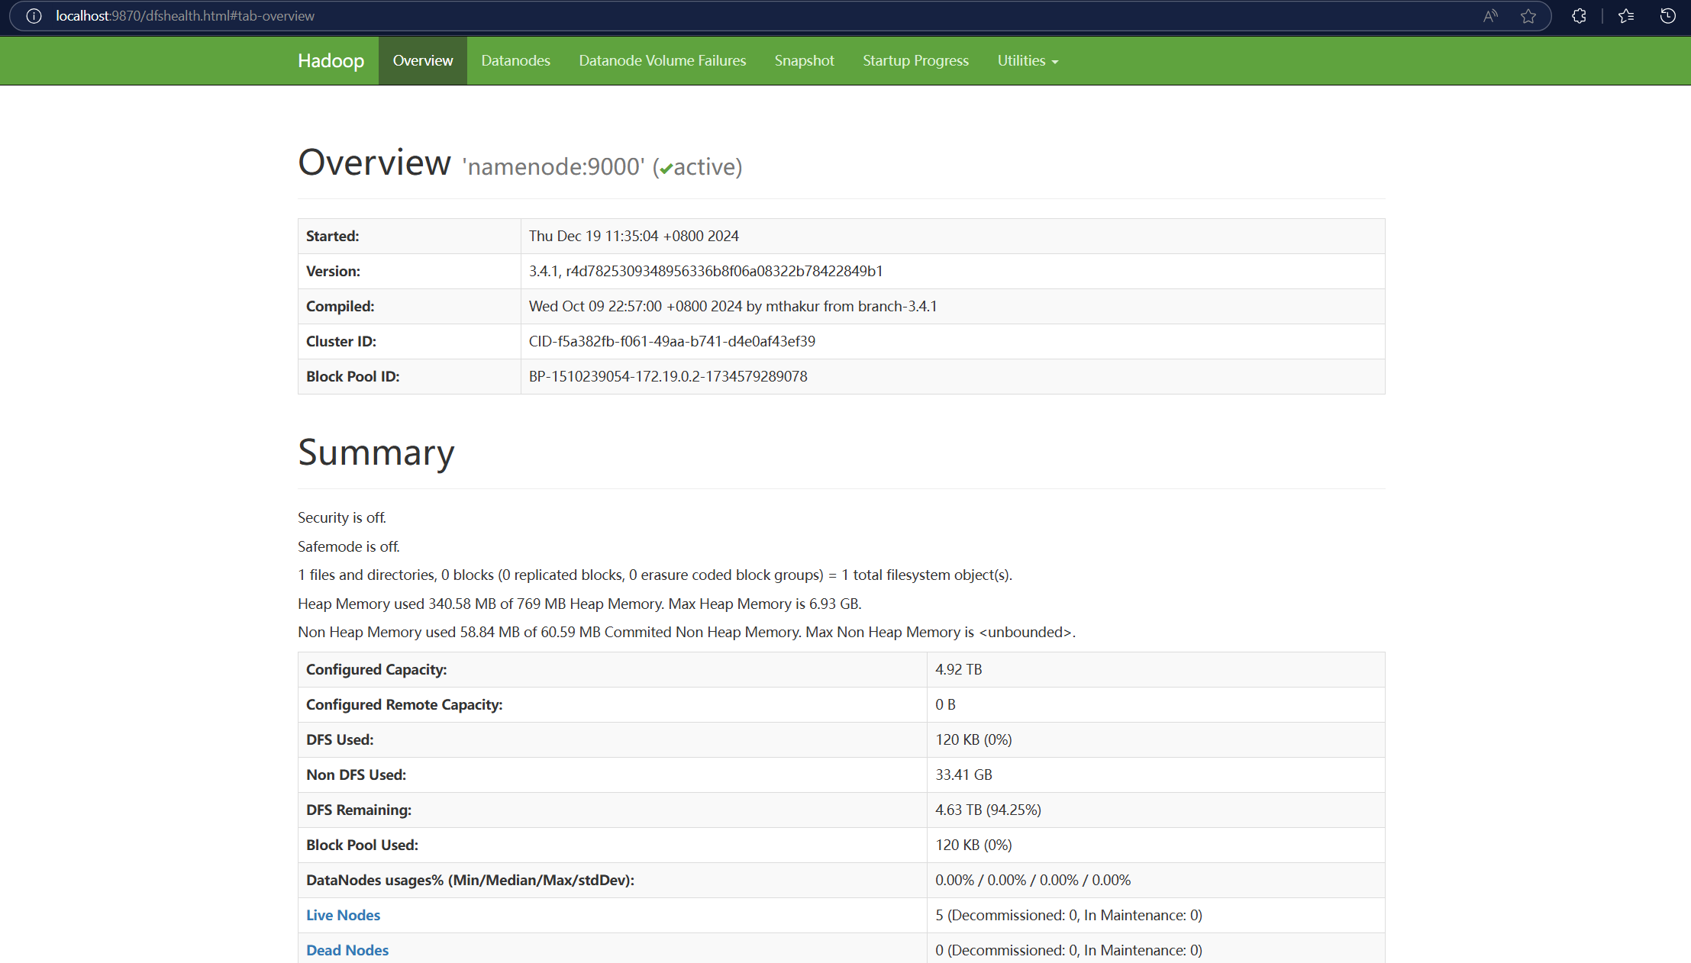
Task: Switch to the Datanodes tab
Action: (515, 60)
